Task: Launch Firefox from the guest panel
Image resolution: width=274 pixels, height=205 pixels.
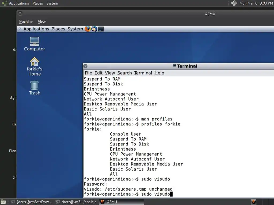Action: tap(88, 29)
